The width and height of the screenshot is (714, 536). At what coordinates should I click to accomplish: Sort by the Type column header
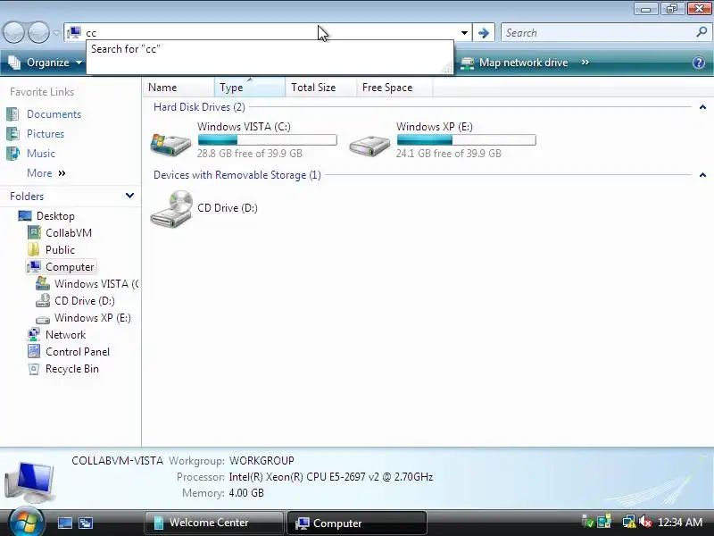coord(250,87)
